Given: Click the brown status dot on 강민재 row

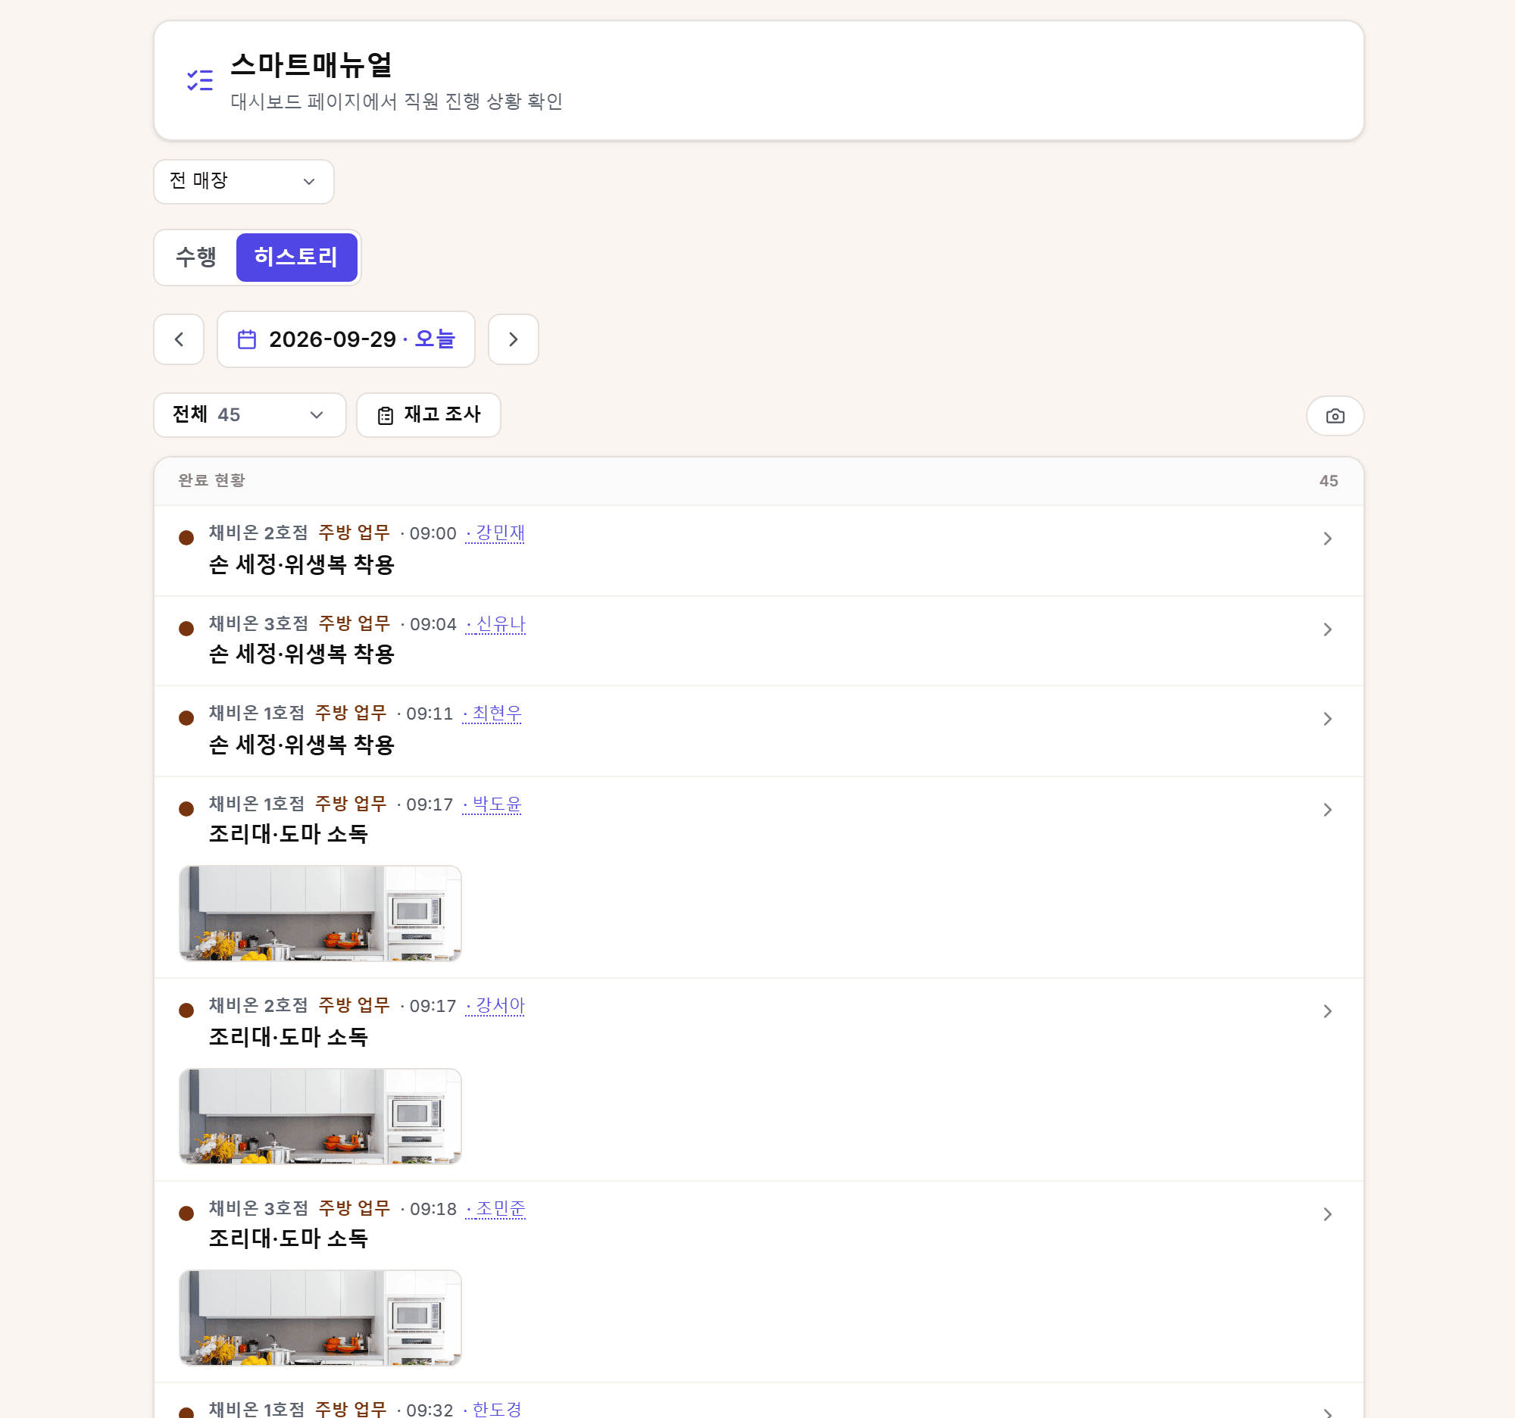Looking at the screenshot, I should click(186, 538).
